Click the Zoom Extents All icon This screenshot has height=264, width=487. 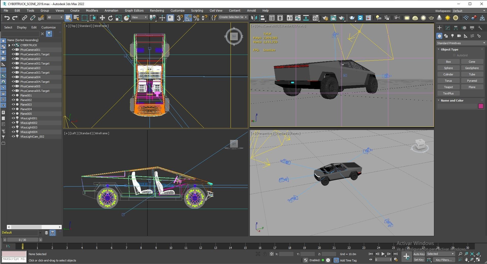pyautogui.click(x=478, y=254)
